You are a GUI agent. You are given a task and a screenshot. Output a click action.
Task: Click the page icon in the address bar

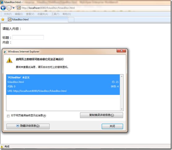19,8
